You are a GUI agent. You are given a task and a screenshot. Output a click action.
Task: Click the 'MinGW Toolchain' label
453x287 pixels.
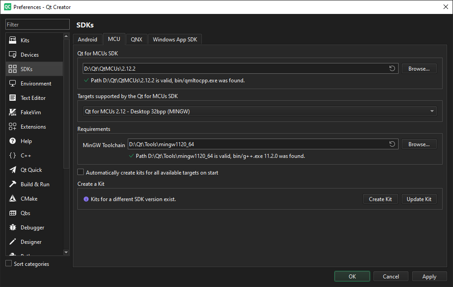tap(104, 145)
